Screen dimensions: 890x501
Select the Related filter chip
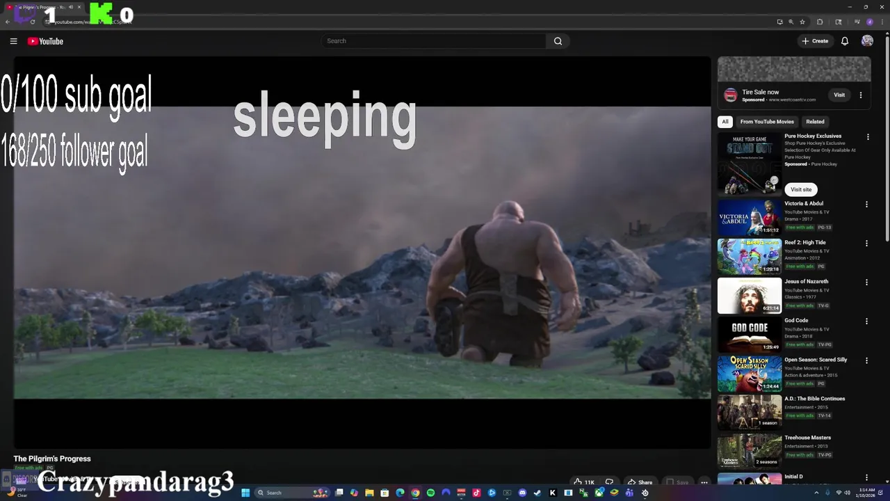[816, 122]
